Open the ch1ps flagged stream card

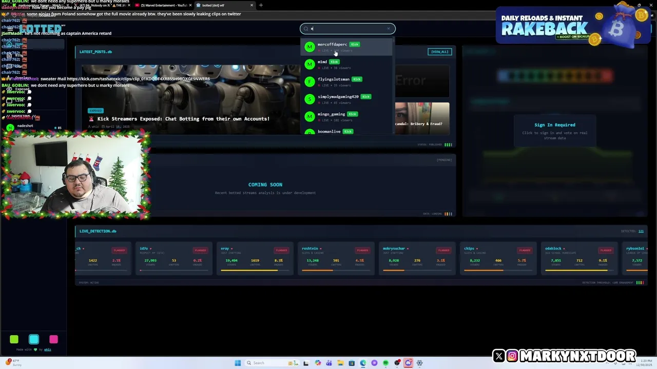click(x=498, y=258)
